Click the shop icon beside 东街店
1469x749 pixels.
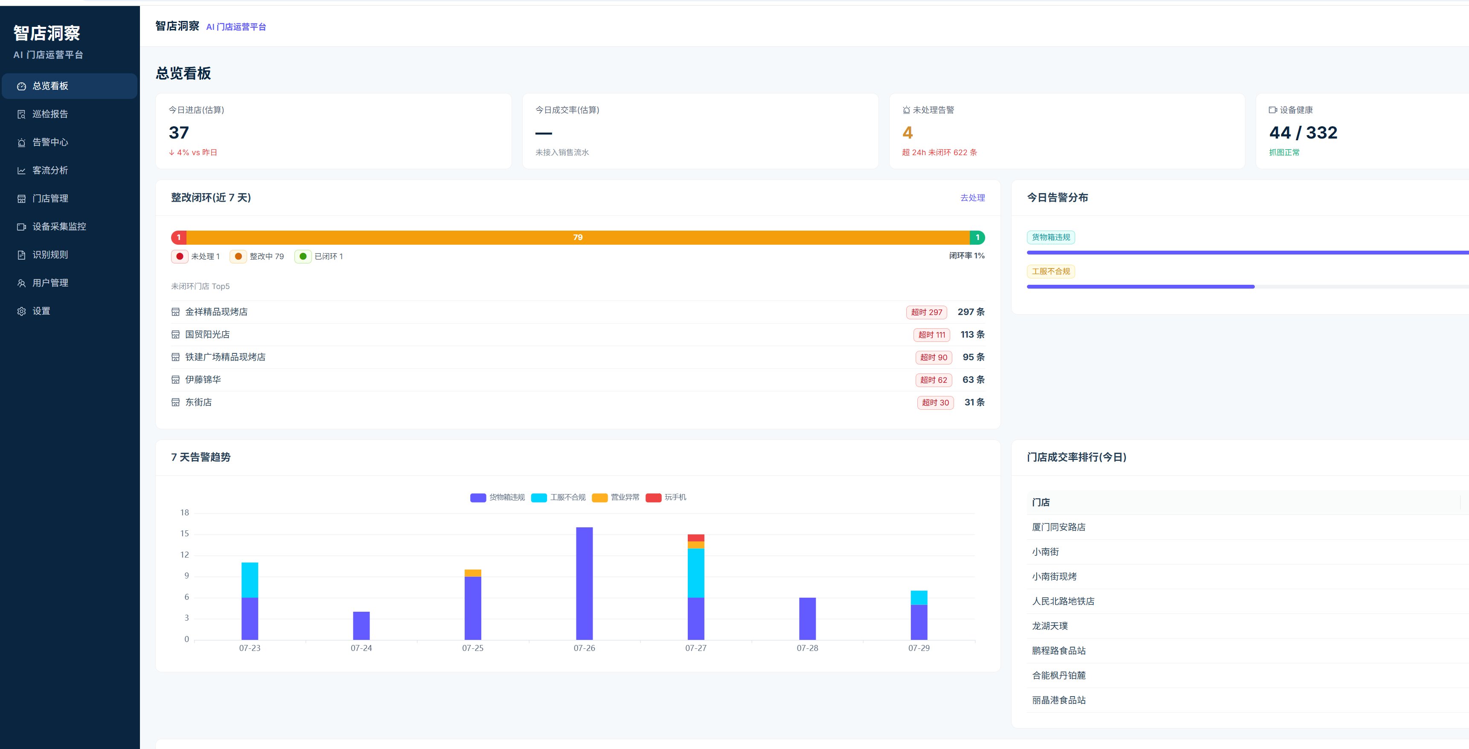[176, 403]
